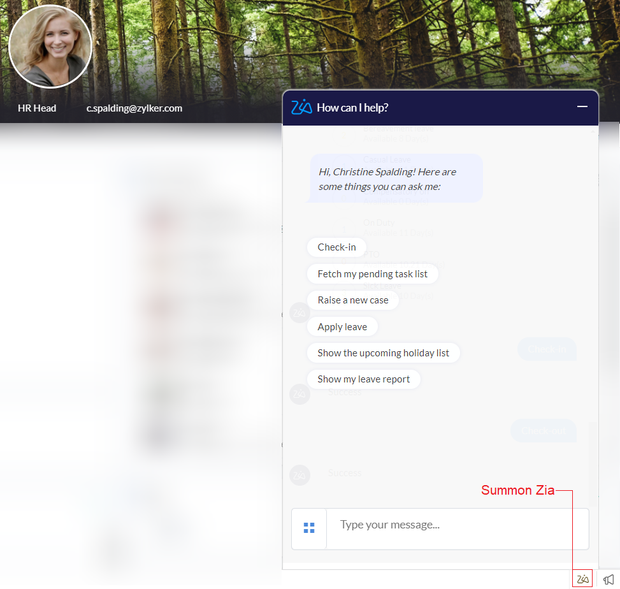
Task: Click the Hi, Christine Spalding greeting message
Action: pos(396,178)
